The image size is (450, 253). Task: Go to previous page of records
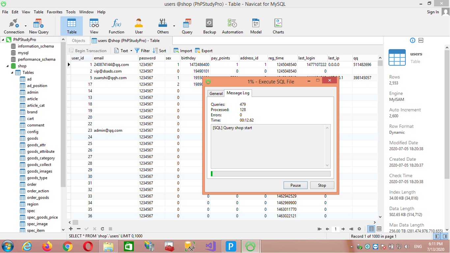click(327, 229)
